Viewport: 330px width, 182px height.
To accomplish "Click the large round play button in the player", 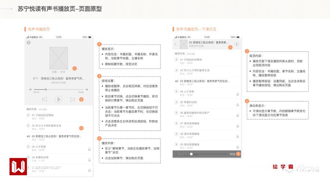I will click(x=58, y=99).
